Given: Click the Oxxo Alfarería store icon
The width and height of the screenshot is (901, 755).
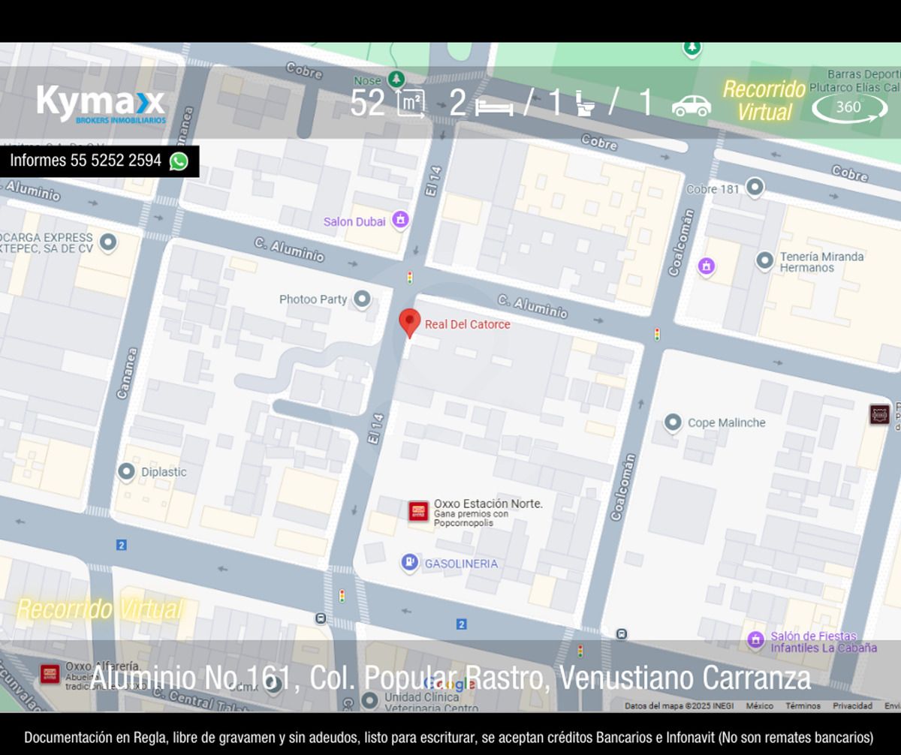Looking at the screenshot, I should pyautogui.click(x=50, y=673).
